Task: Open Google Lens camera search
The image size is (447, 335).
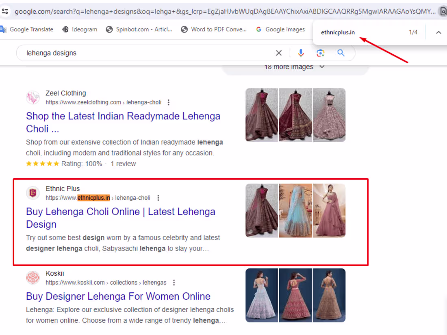Action: coord(321,53)
